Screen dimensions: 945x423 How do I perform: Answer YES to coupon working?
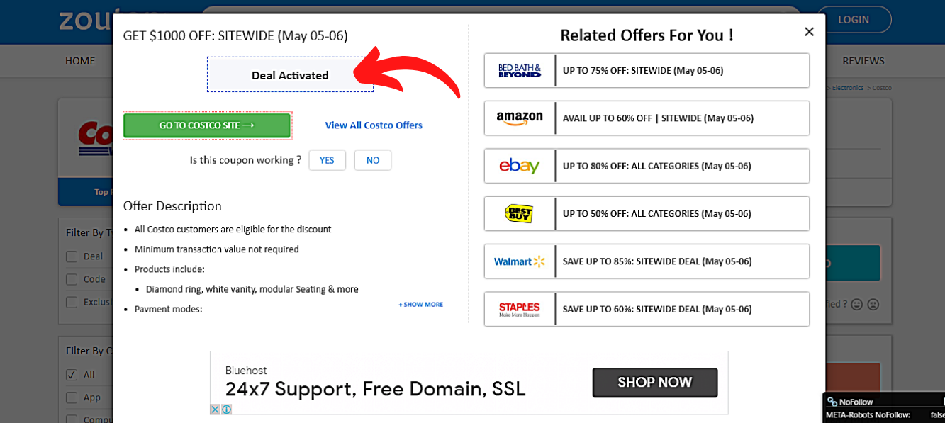327,160
